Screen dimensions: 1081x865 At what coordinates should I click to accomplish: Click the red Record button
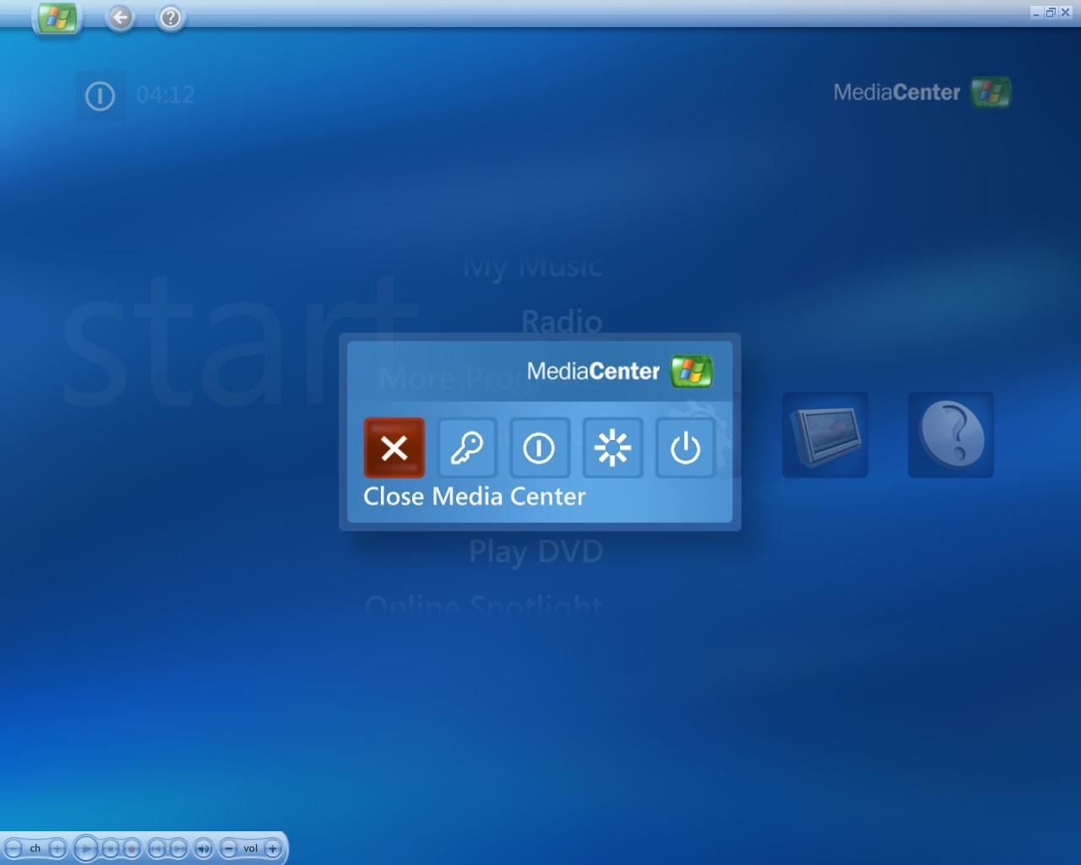[131, 848]
